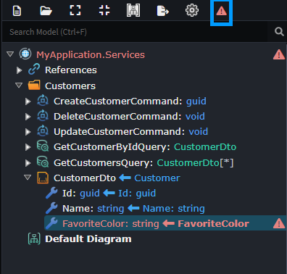The image size is (287, 274).
Task: Click the DTO icon beside CustomerDto
Action: (x=43, y=178)
